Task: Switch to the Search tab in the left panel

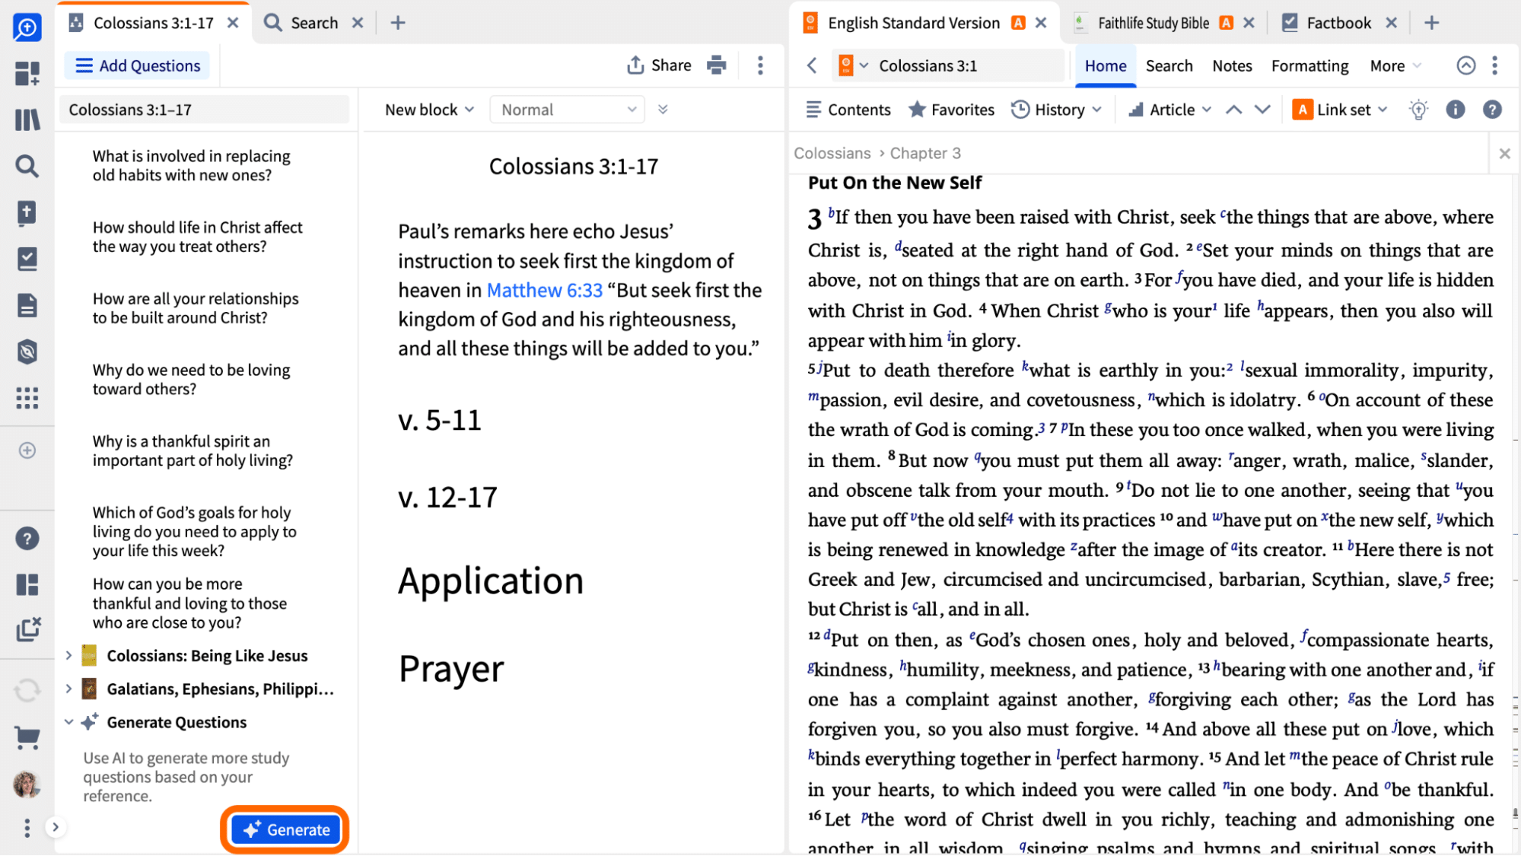Action: [313, 23]
